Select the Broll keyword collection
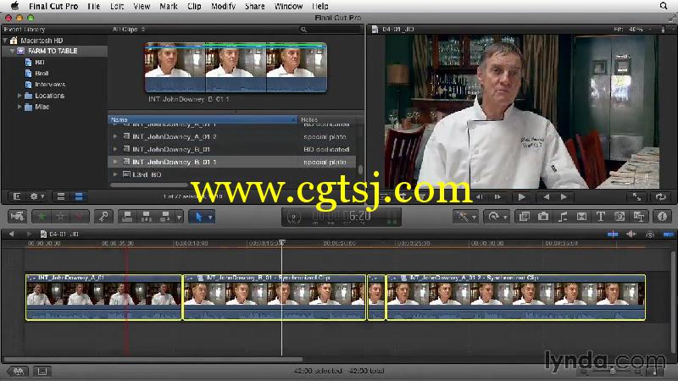This screenshot has height=381, width=678. pos(42,74)
